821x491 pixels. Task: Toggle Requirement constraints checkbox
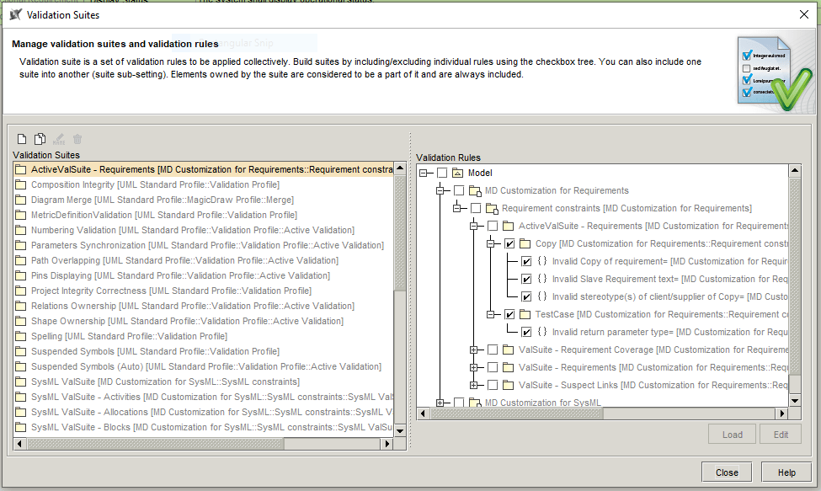(476, 208)
